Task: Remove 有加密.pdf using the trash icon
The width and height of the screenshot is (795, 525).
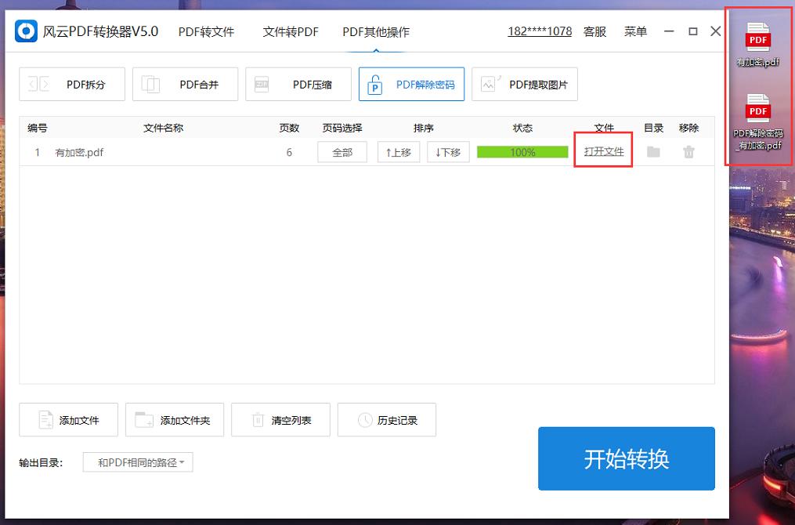Action: pos(688,152)
